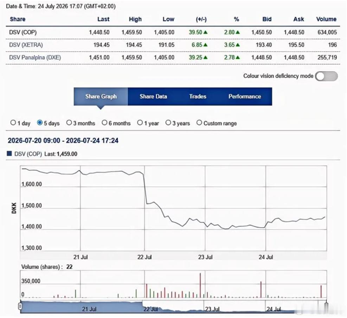Click the bid value 1,450.50
The image size is (347, 318).
(x=262, y=32)
